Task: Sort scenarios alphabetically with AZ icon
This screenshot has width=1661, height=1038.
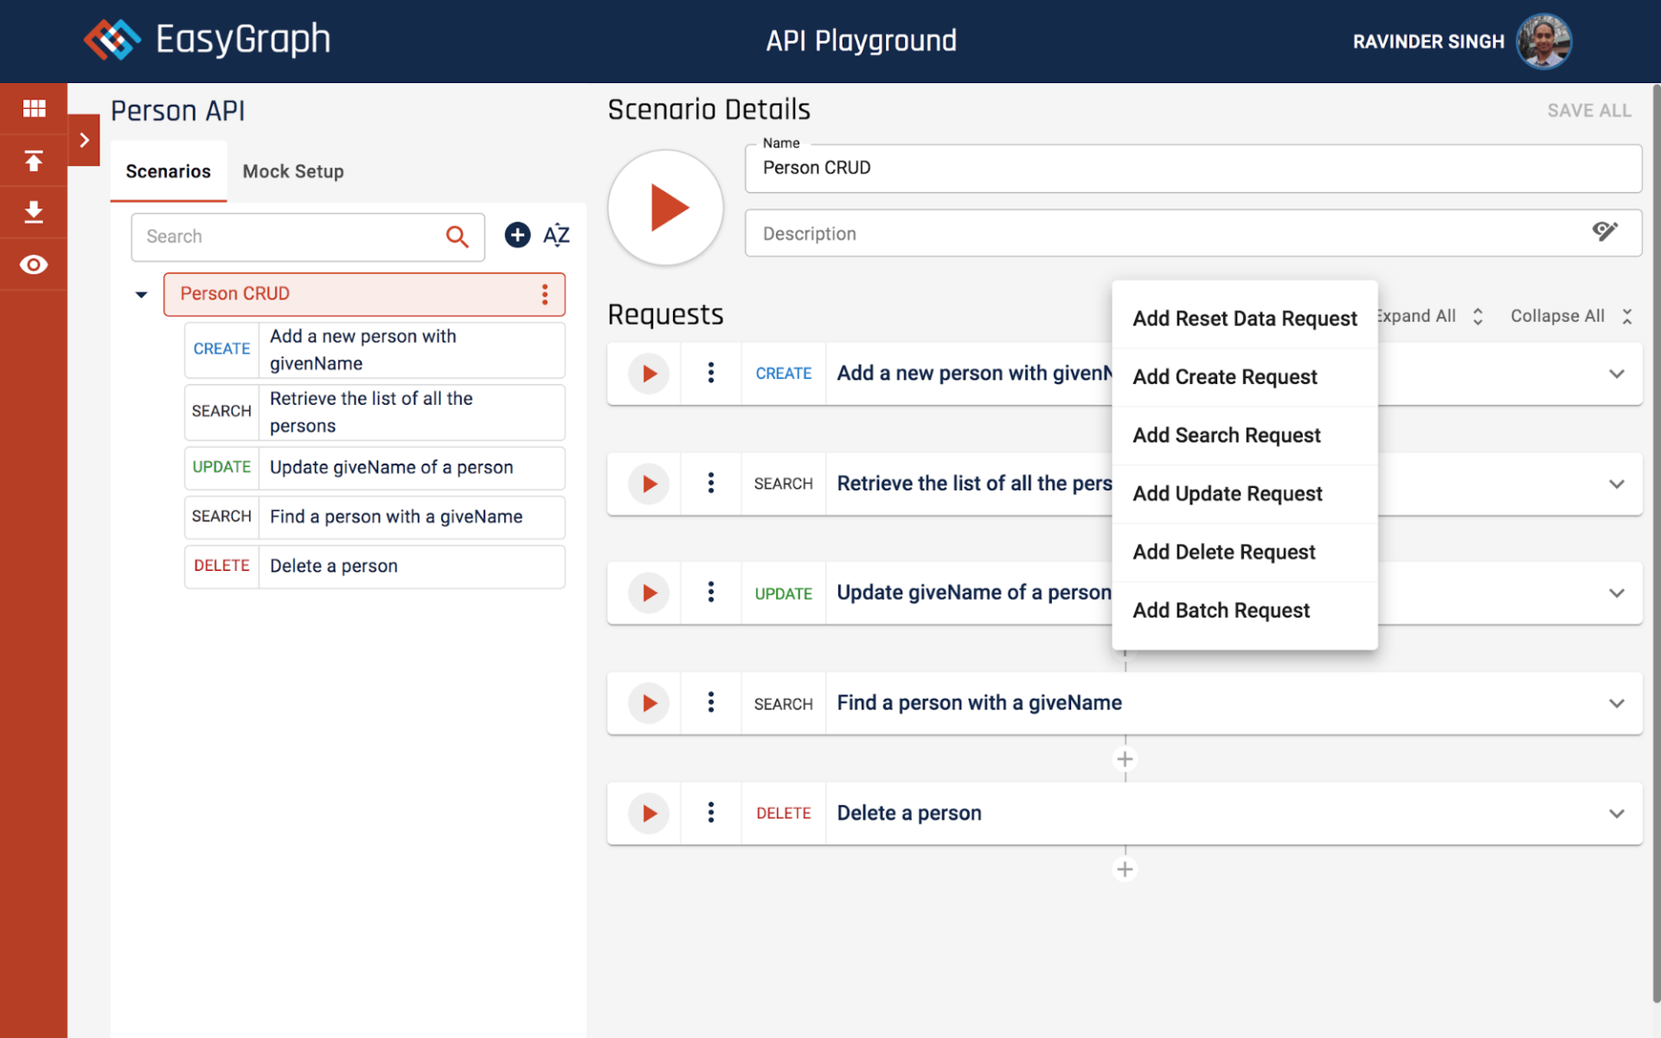Action: coord(556,235)
